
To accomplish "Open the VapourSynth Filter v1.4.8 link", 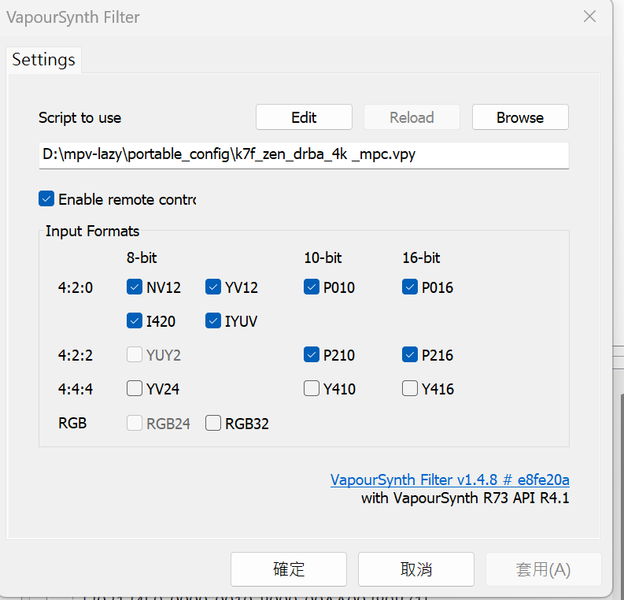I will [x=449, y=480].
